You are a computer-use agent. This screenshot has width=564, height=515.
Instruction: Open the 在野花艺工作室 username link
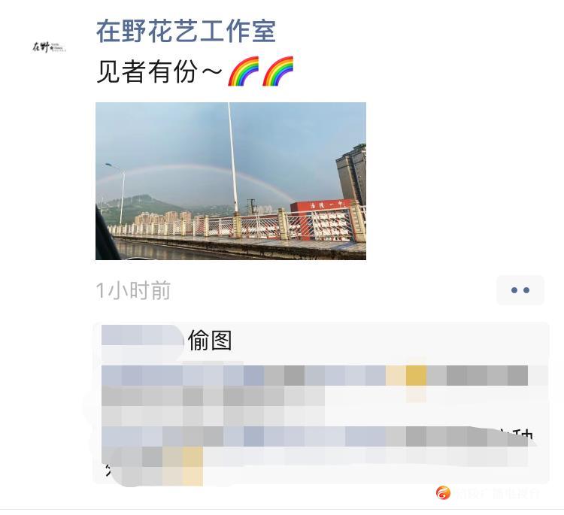[x=186, y=32]
